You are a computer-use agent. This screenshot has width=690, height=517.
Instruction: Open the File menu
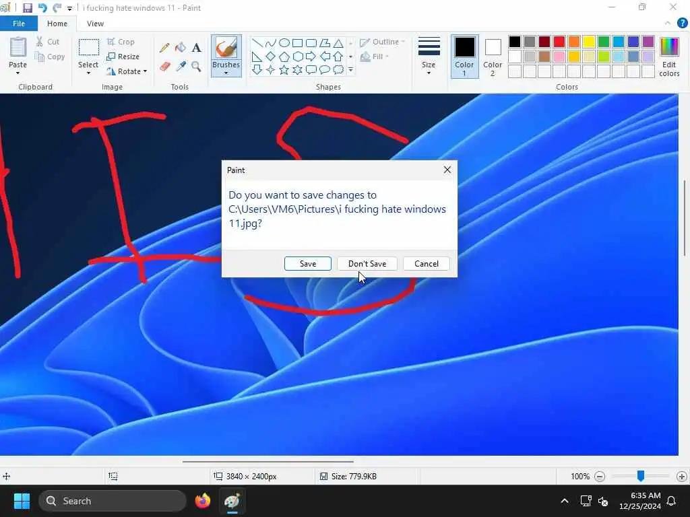(x=19, y=24)
